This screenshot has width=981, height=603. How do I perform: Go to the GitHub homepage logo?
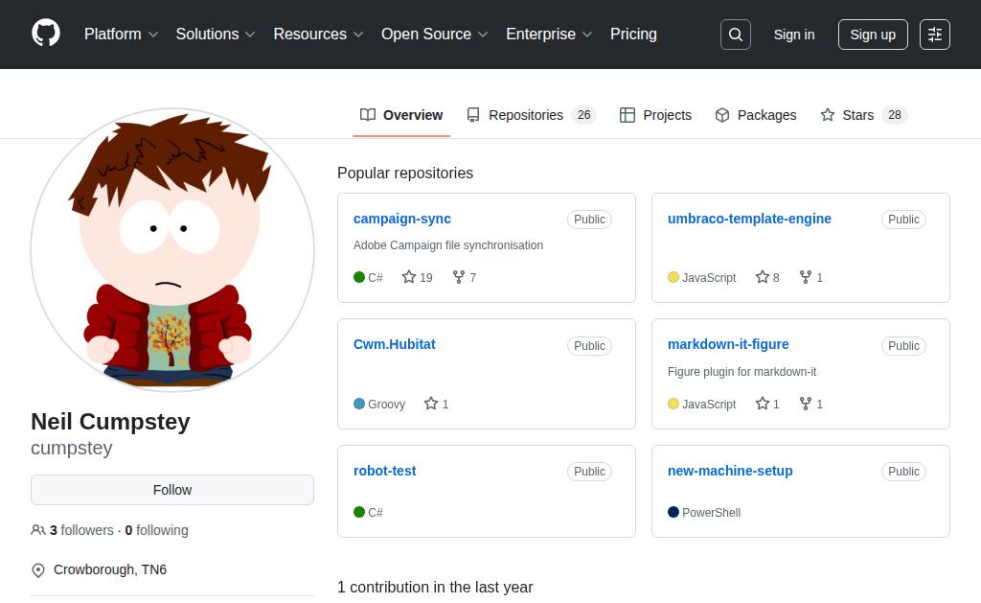pos(46,34)
